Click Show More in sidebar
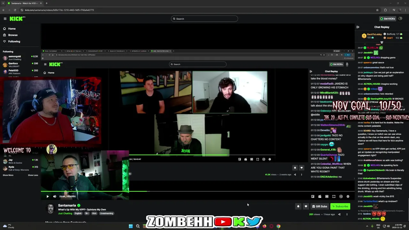 pyautogui.click(x=8, y=175)
